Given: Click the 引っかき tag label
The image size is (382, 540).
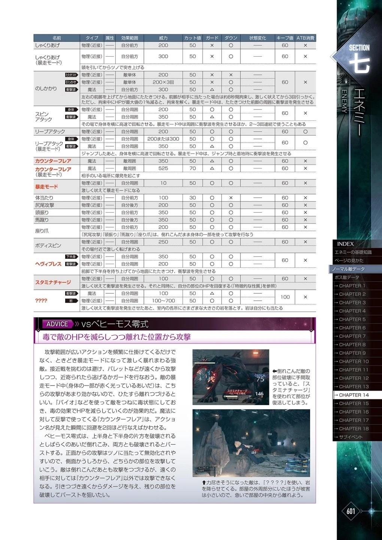Looking at the screenshot, I should pos(71,82).
